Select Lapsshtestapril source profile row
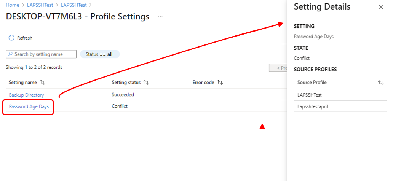 point(340,106)
